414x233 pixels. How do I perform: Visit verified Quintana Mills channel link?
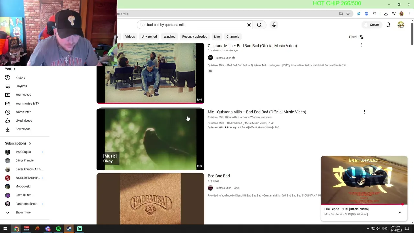pos(223,58)
